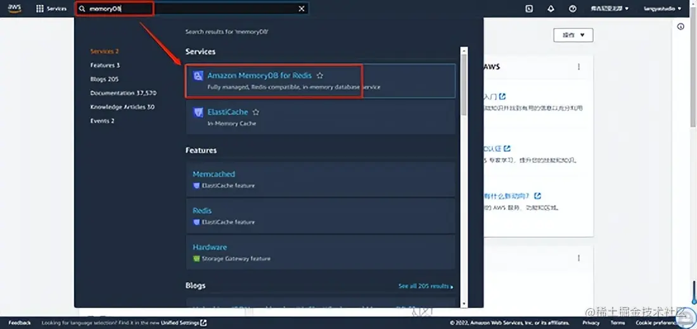Click the 'In-Memory Cache' description text
697x329 pixels.
pyautogui.click(x=231, y=123)
